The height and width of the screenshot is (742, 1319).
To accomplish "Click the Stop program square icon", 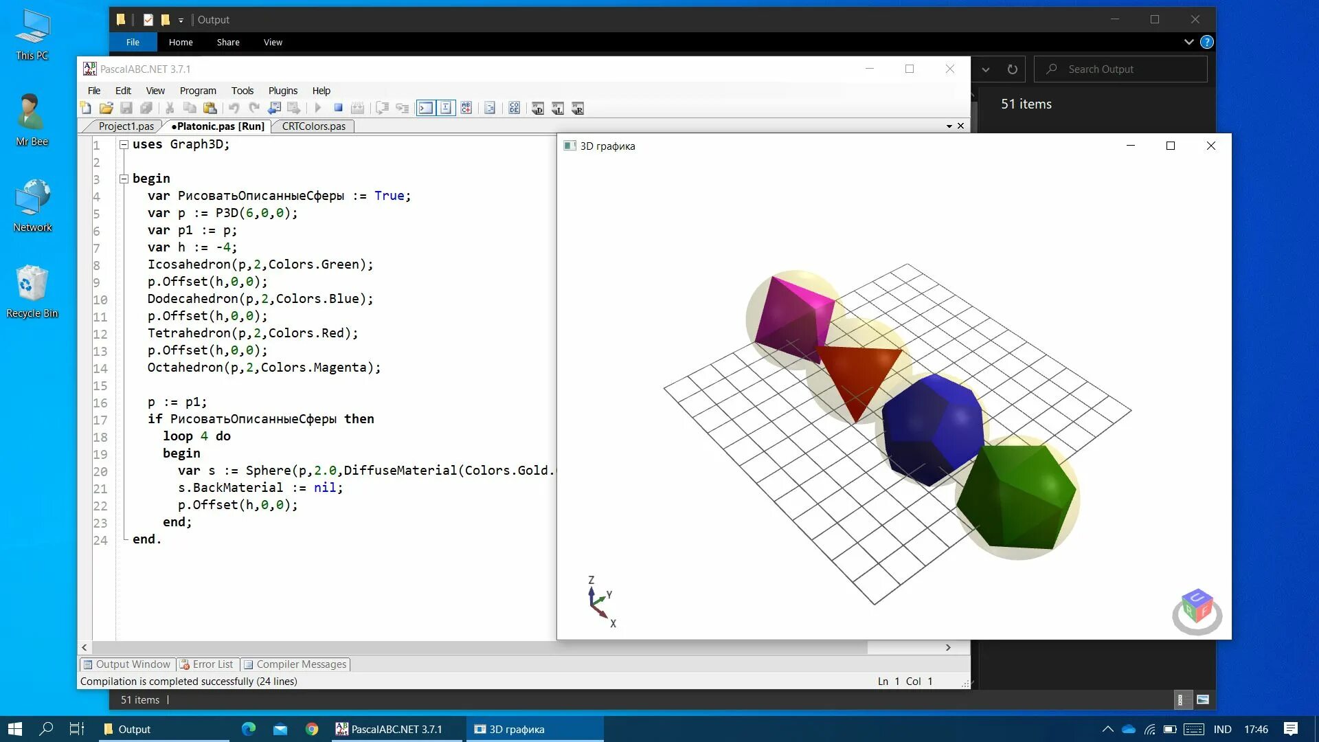I will pos(338,108).
